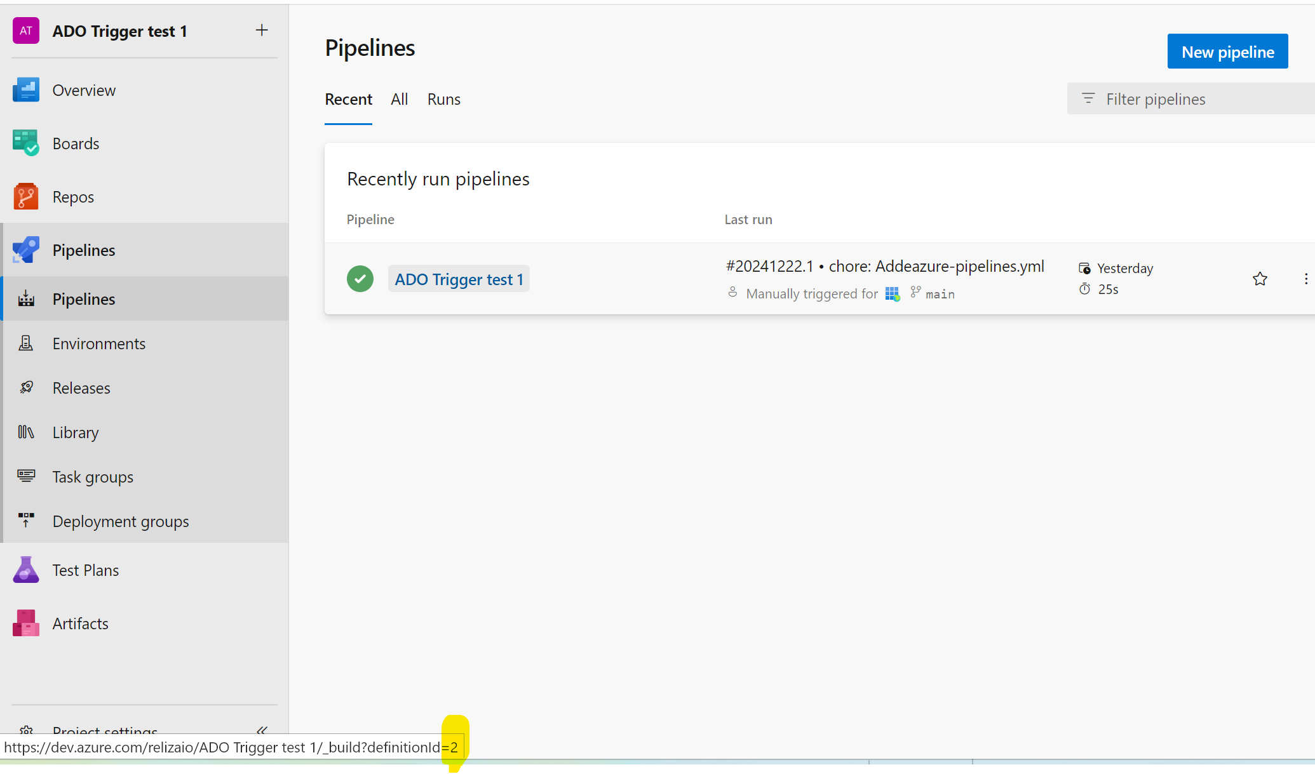This screenshot has width=1315, height=774.
Task: Open the Repos icon in sidebar
Action: [x=26, y=197]
